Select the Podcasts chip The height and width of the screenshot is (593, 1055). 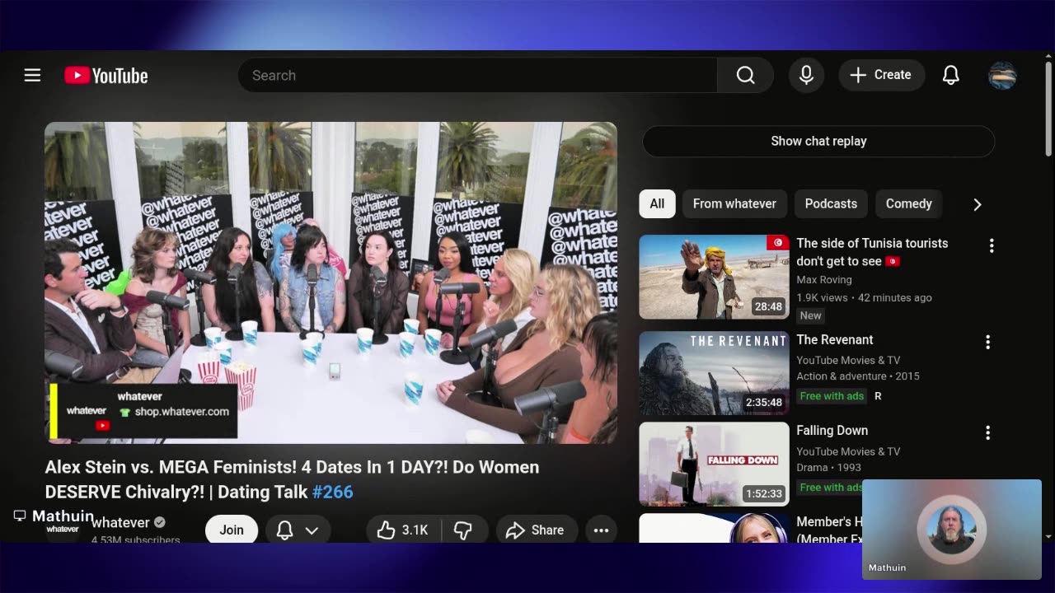coord(831,203)
